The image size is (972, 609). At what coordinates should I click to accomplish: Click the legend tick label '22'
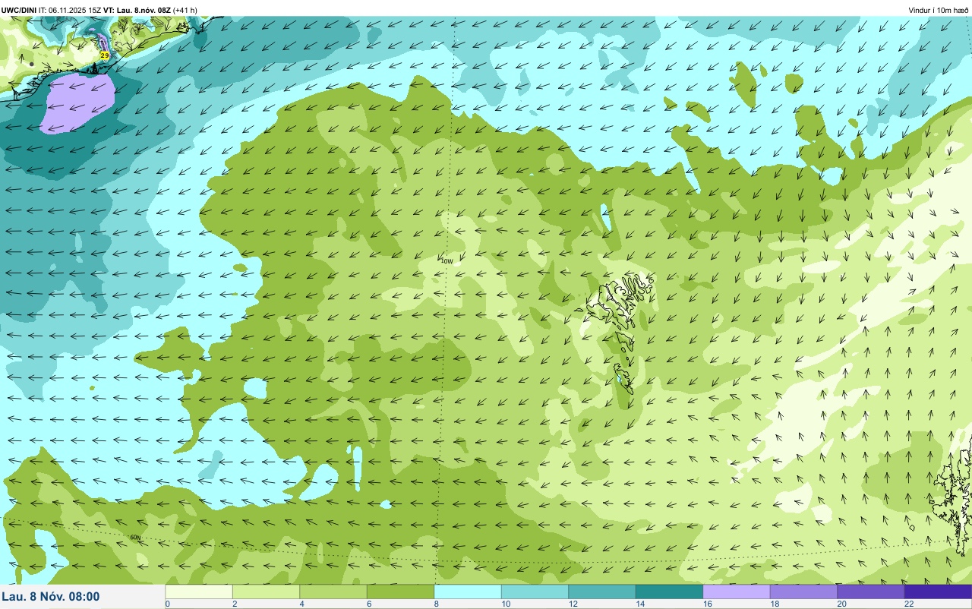[909, 604]
